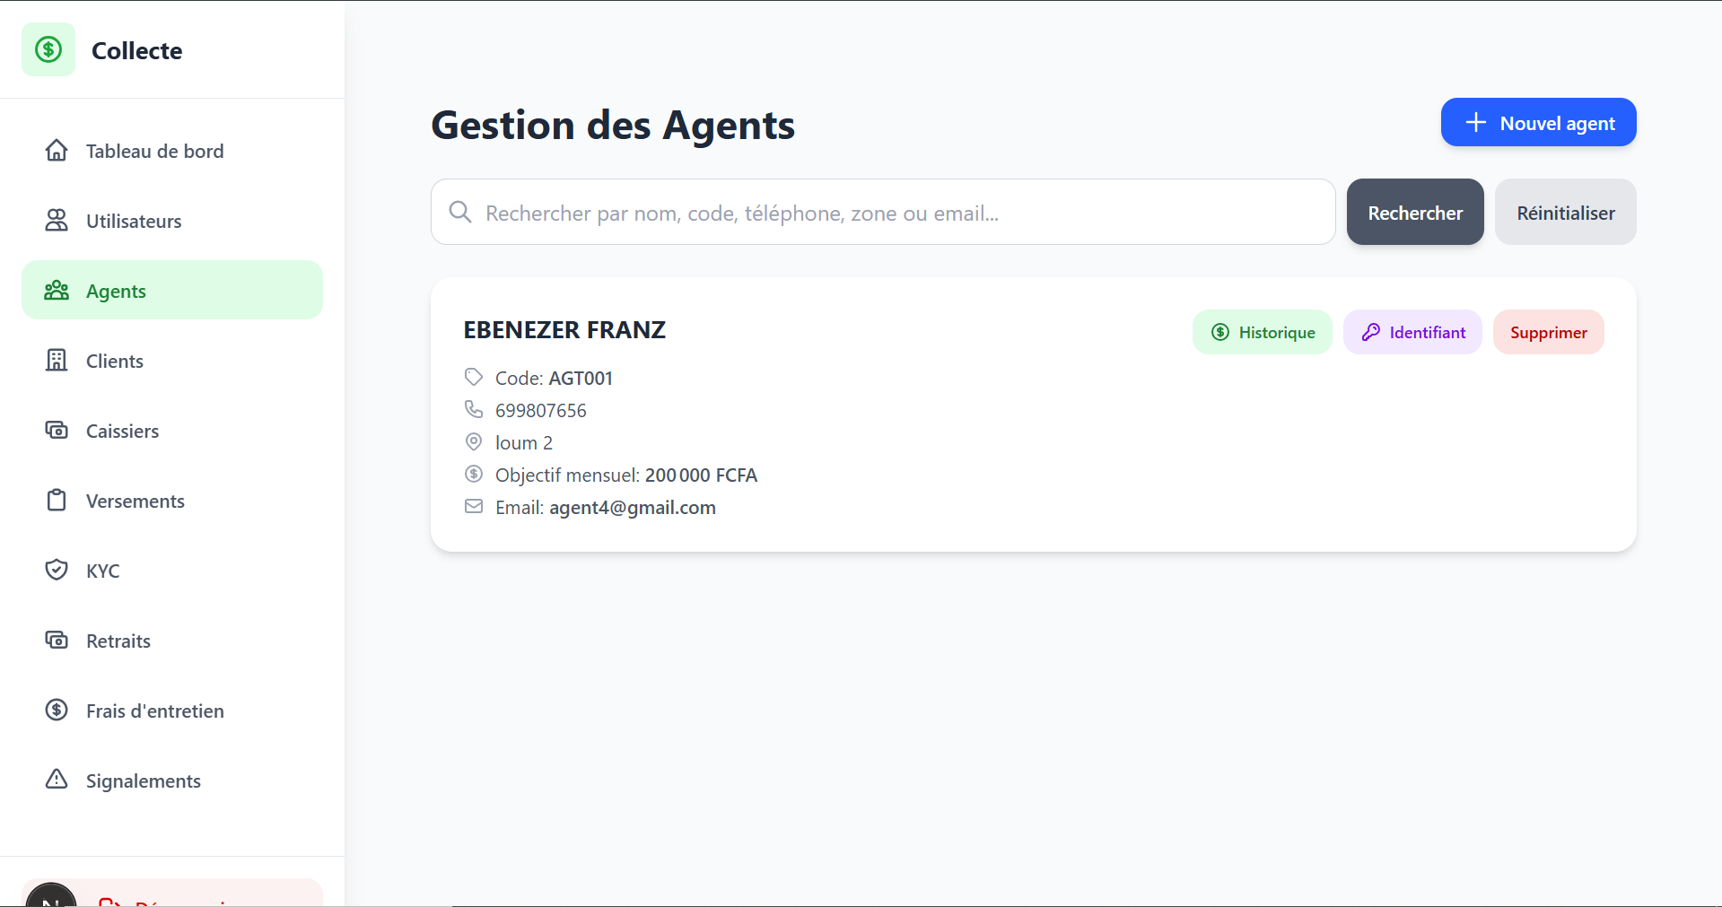The image size is (1722, 907).
Task: Click the Collecte dollar logo icon
Action: [x=48, y=49]
